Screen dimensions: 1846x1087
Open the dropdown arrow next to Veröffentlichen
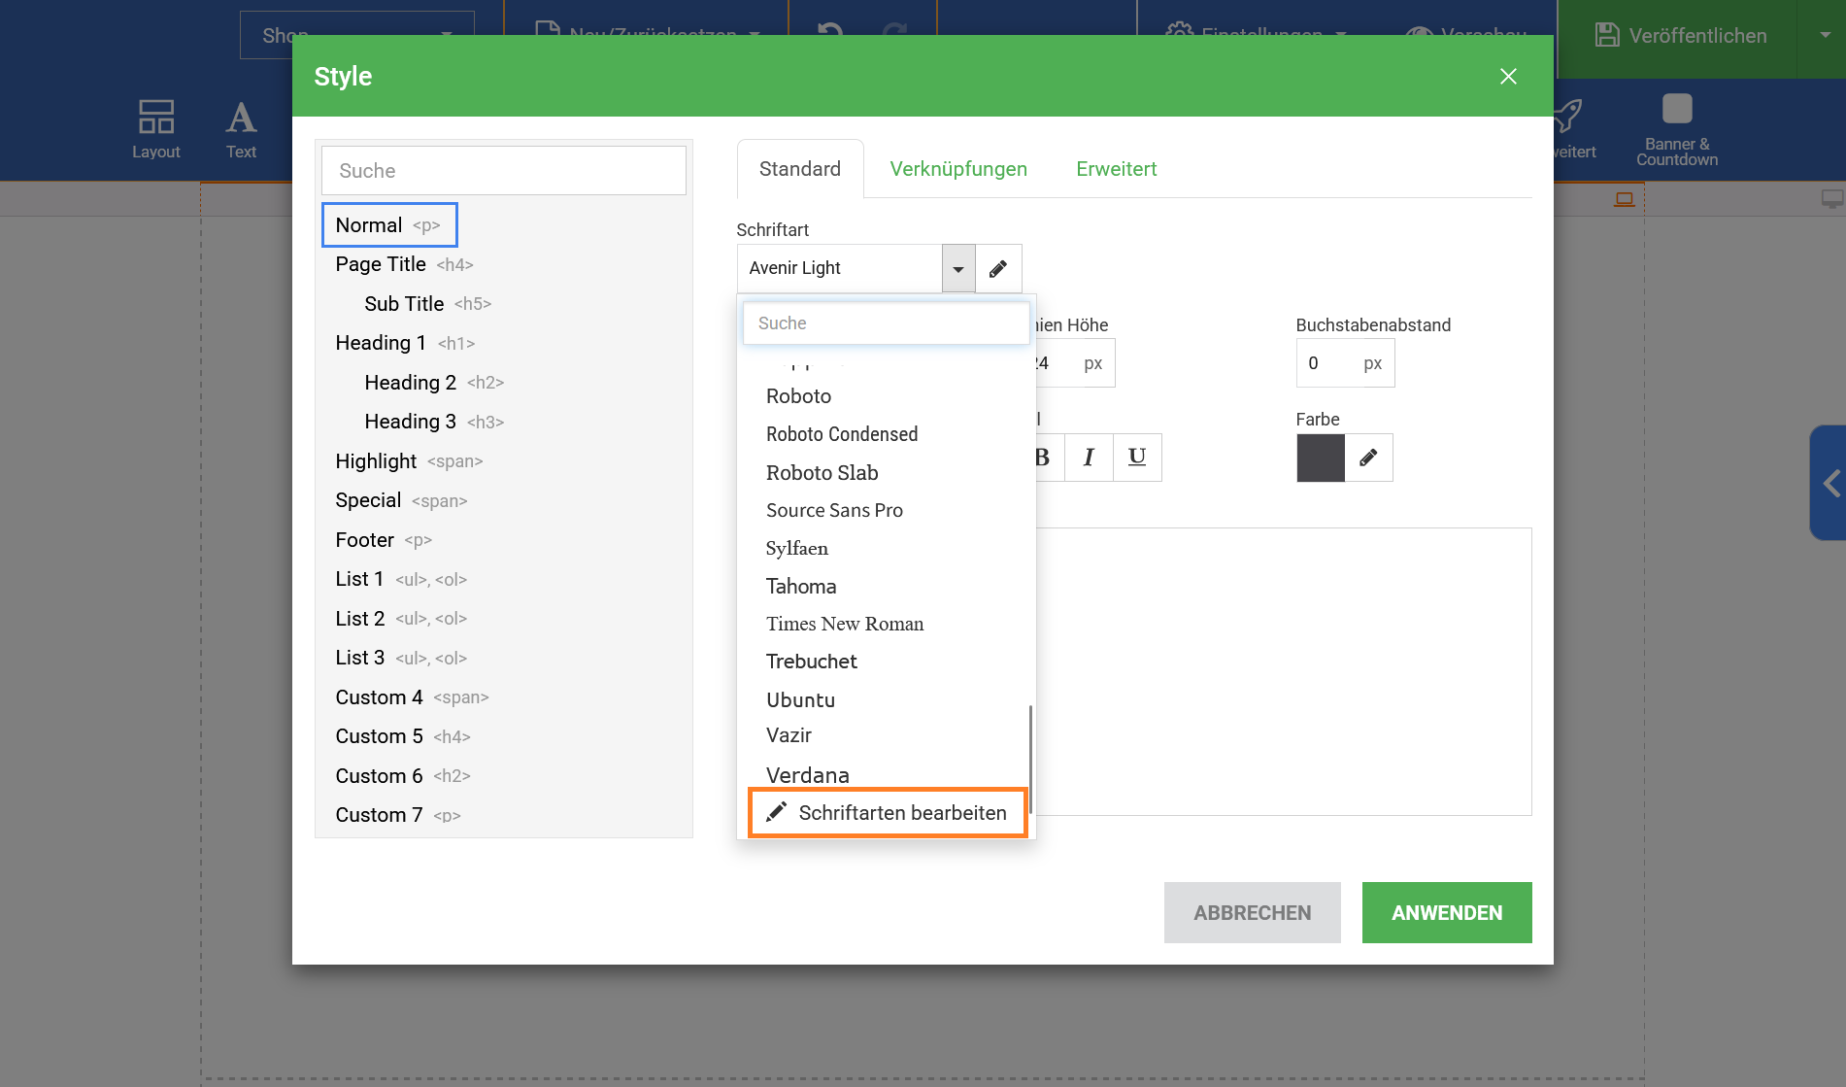click(1824, 36)
